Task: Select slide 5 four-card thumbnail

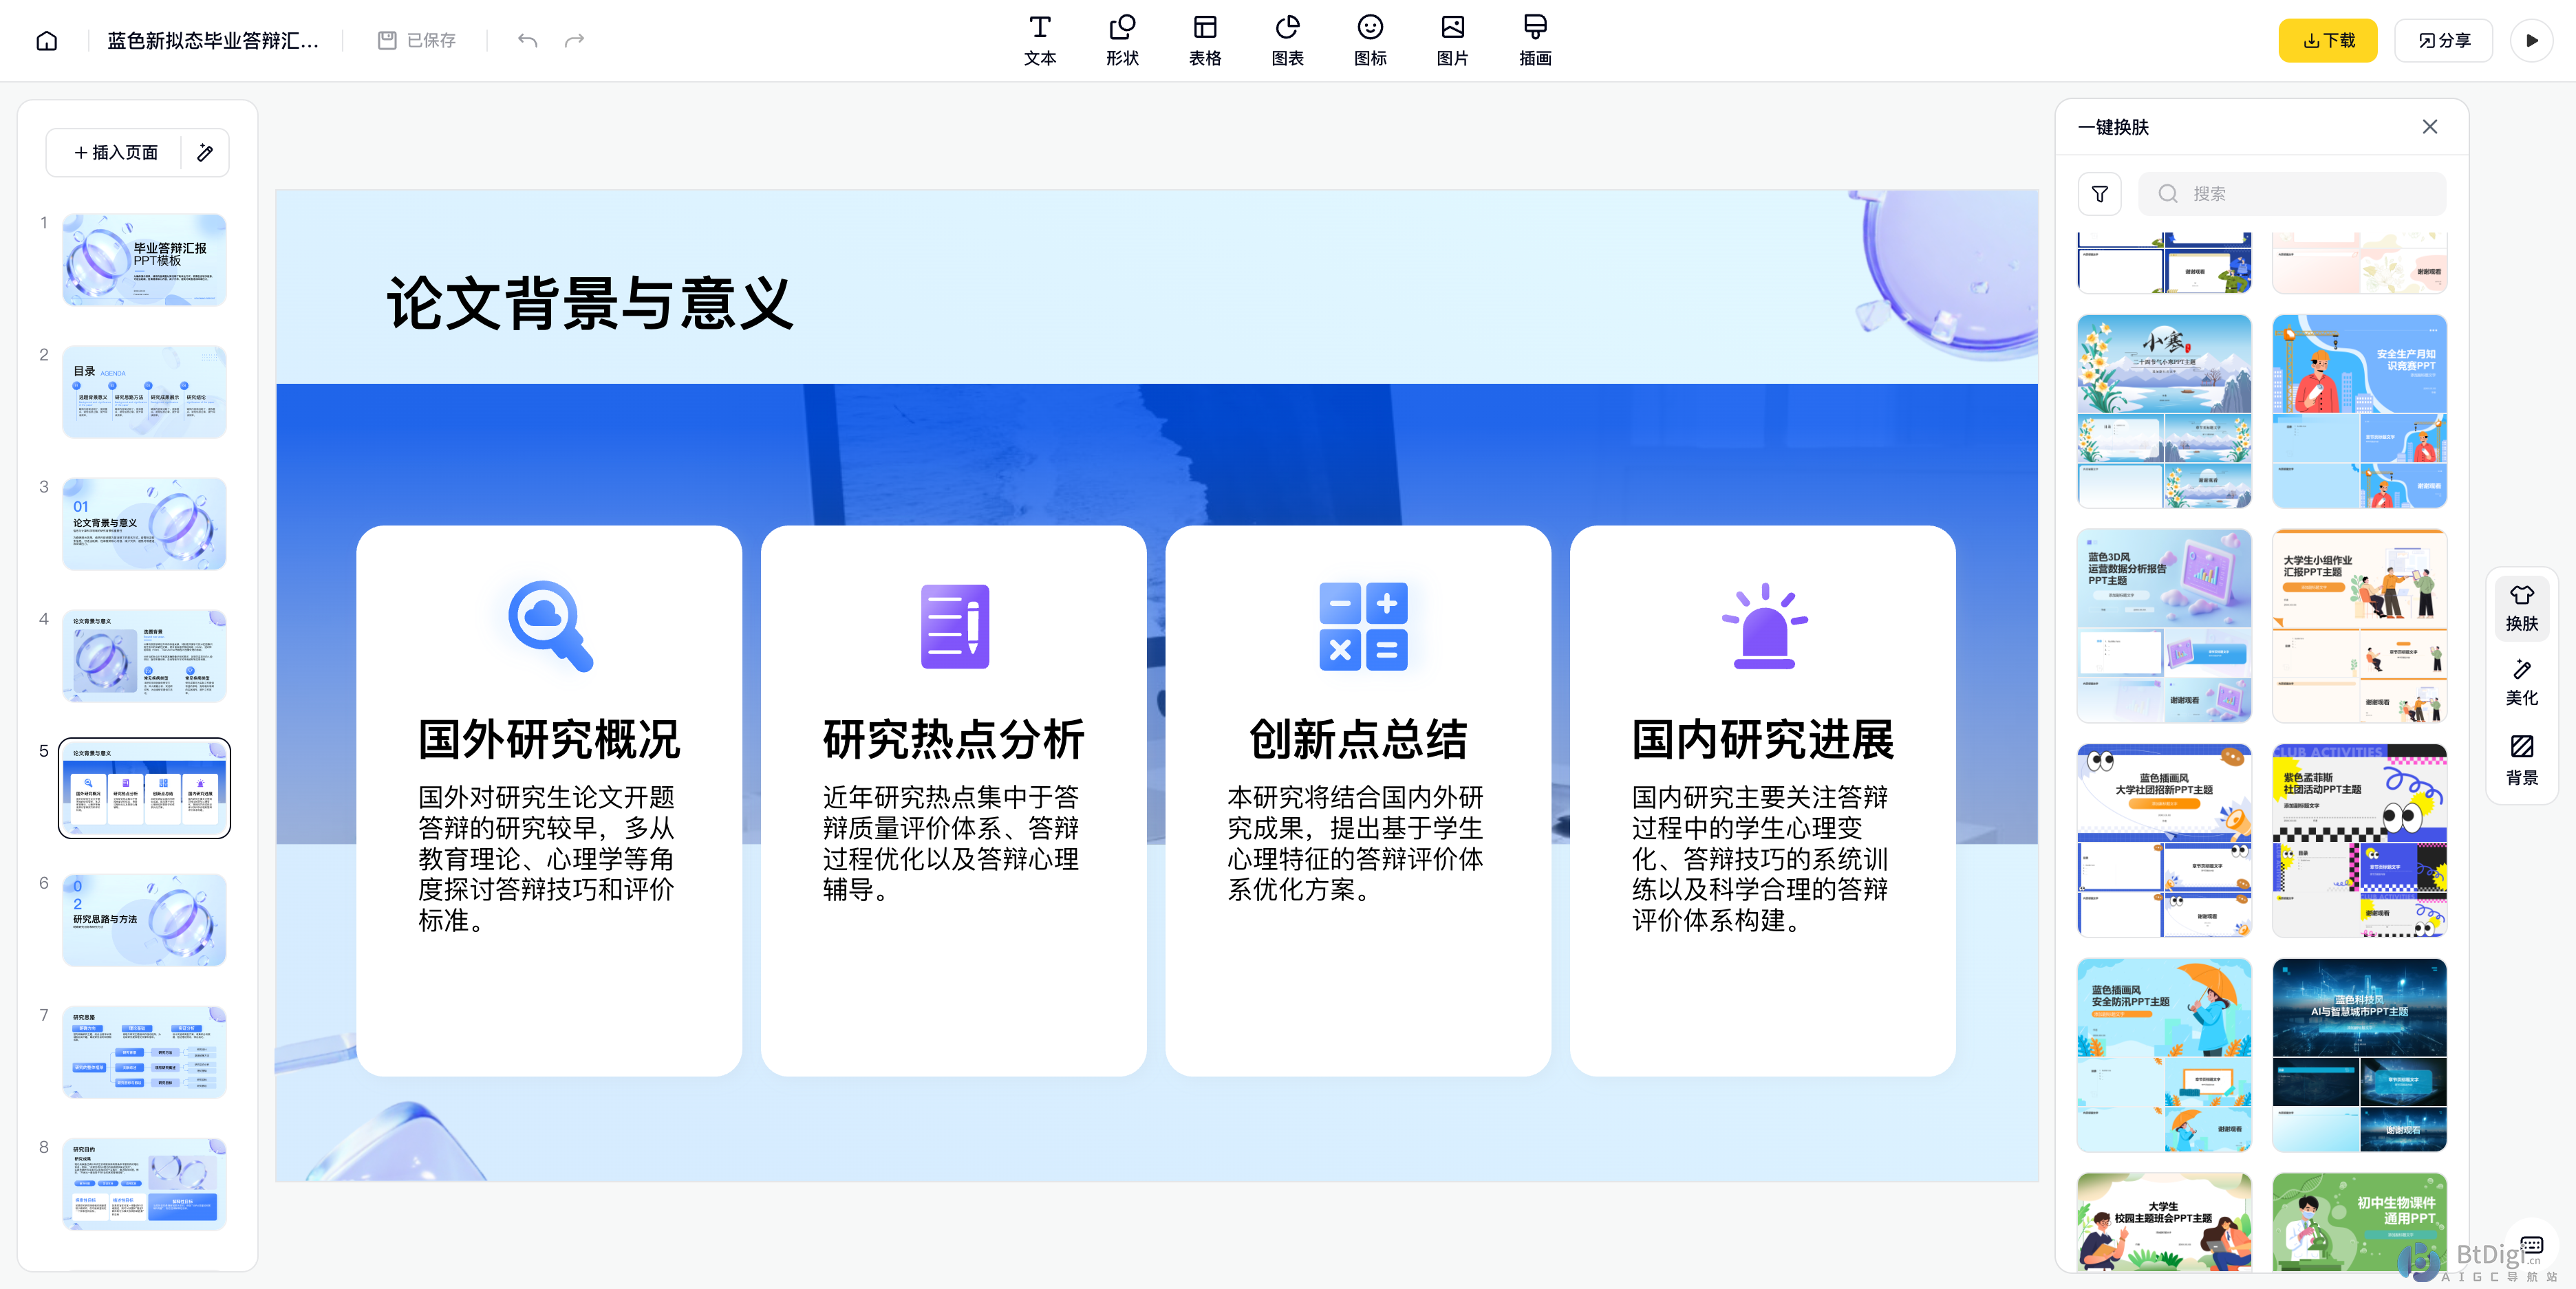Action: click(x=144, y=787)
